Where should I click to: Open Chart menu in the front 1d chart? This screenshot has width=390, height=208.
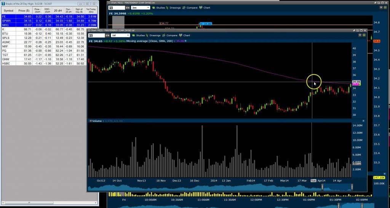(x=185, y=35)
